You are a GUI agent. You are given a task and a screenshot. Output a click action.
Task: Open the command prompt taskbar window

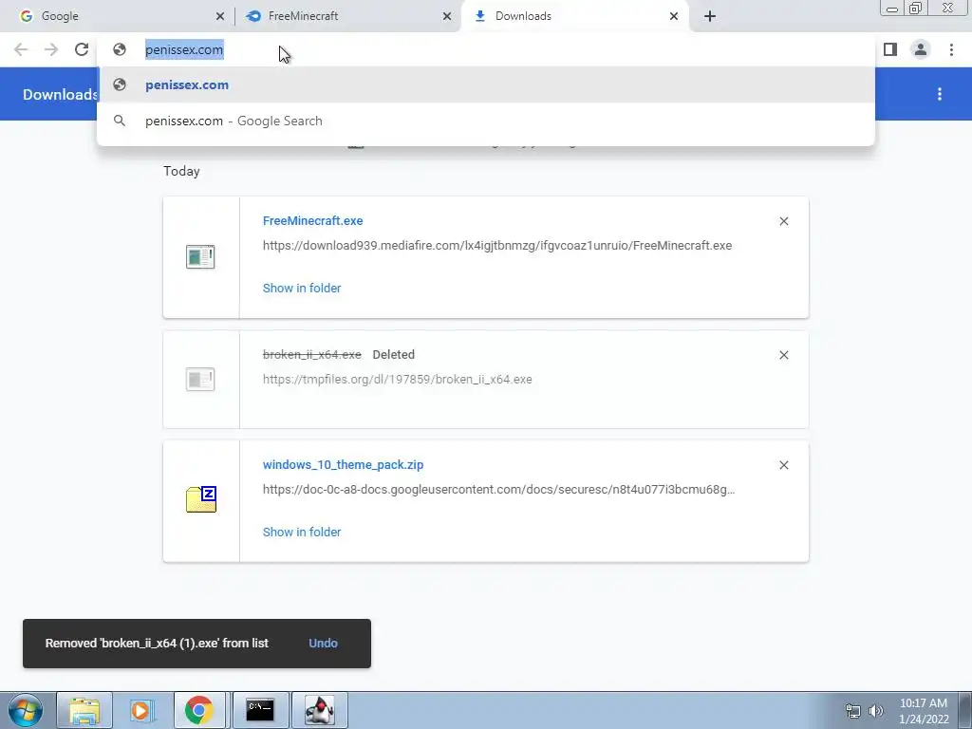[x=260, y=710]
